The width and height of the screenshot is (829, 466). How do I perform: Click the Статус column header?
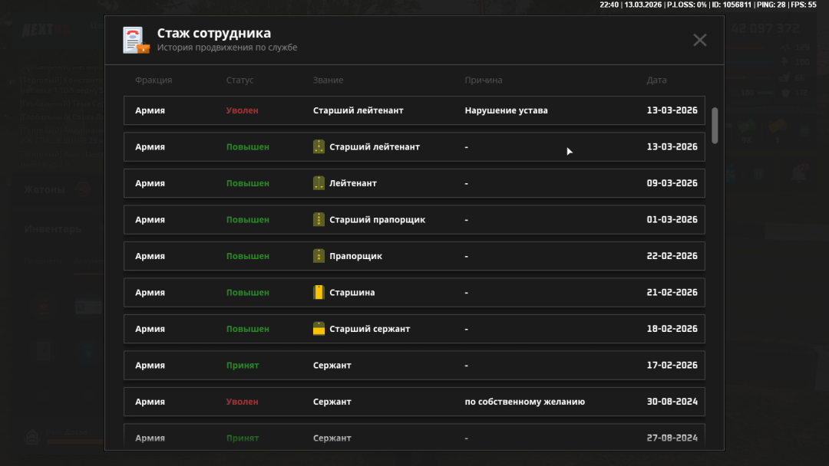click(x=239, y=80)
